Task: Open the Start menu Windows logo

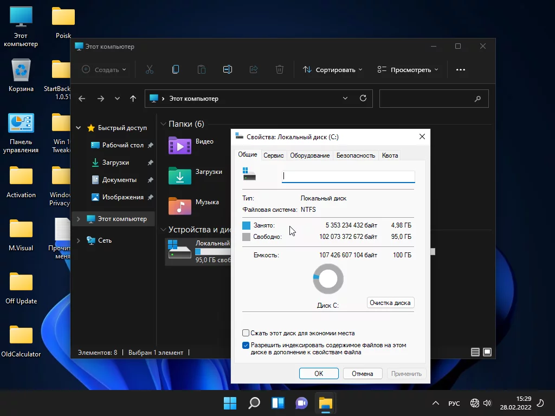Action: click(x=230, y=403)
